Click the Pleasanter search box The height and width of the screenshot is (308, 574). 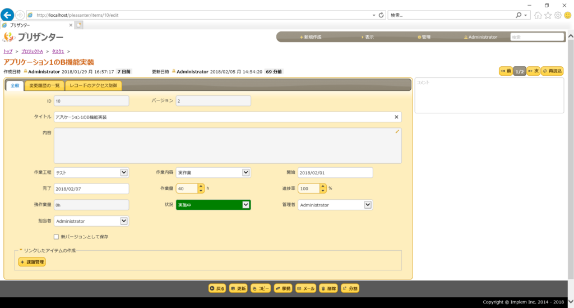(537, 37)
